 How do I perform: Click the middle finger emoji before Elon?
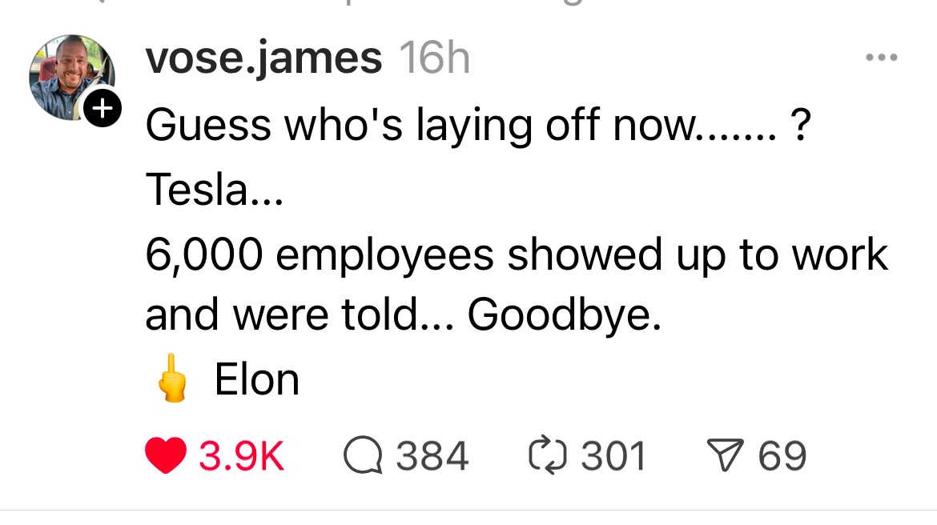[x=171, y=381]
